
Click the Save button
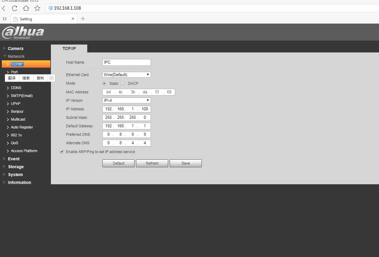click(x=186, y=163)
